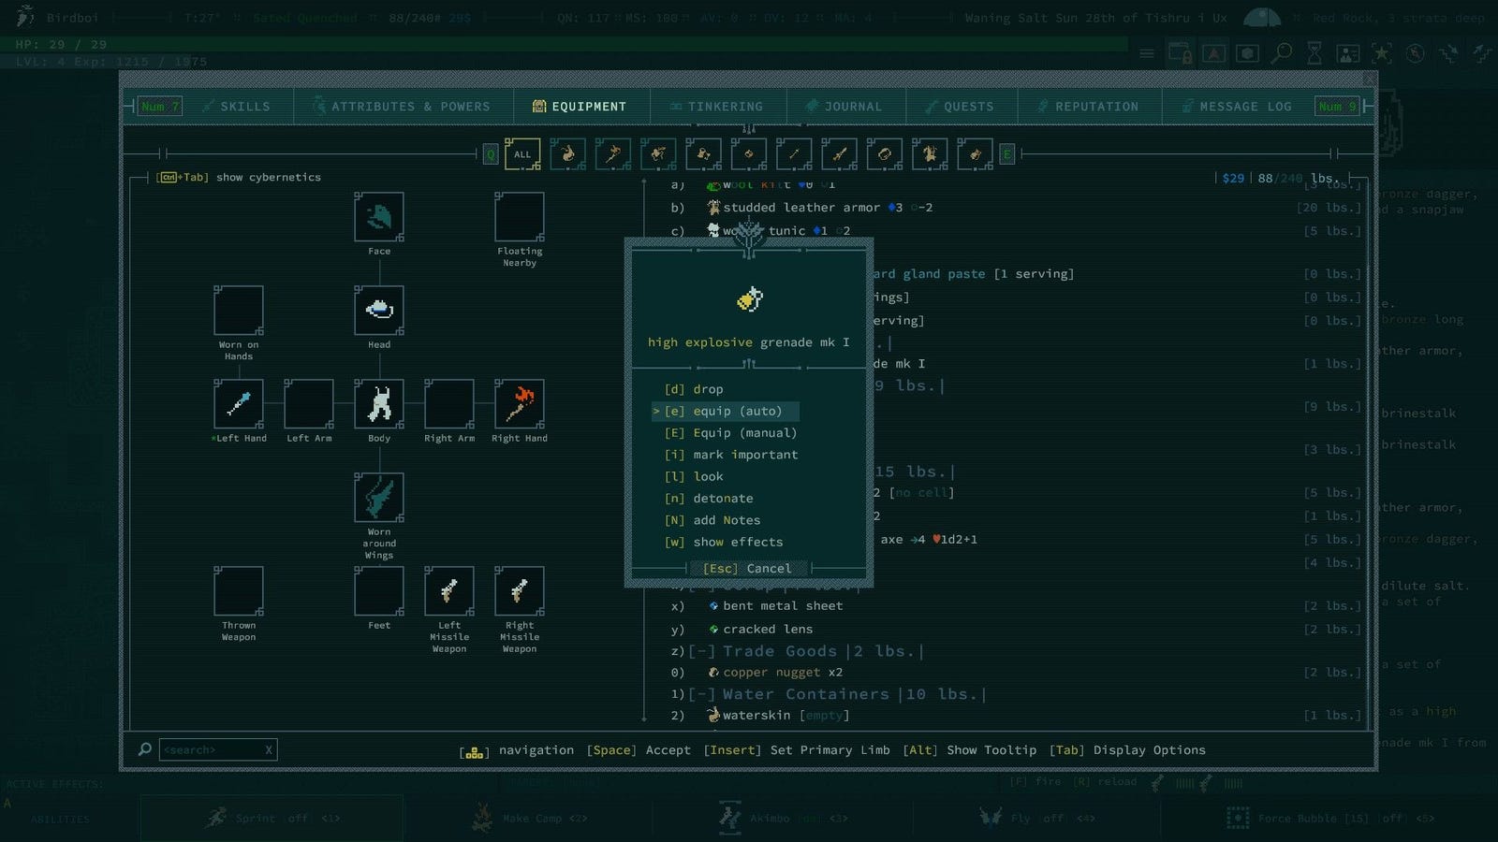Image resolution: width=1498 pixels, height=842 pixels.
Task: Open the Quests tab
Action: pyautogui.click(x=961, y=107)
